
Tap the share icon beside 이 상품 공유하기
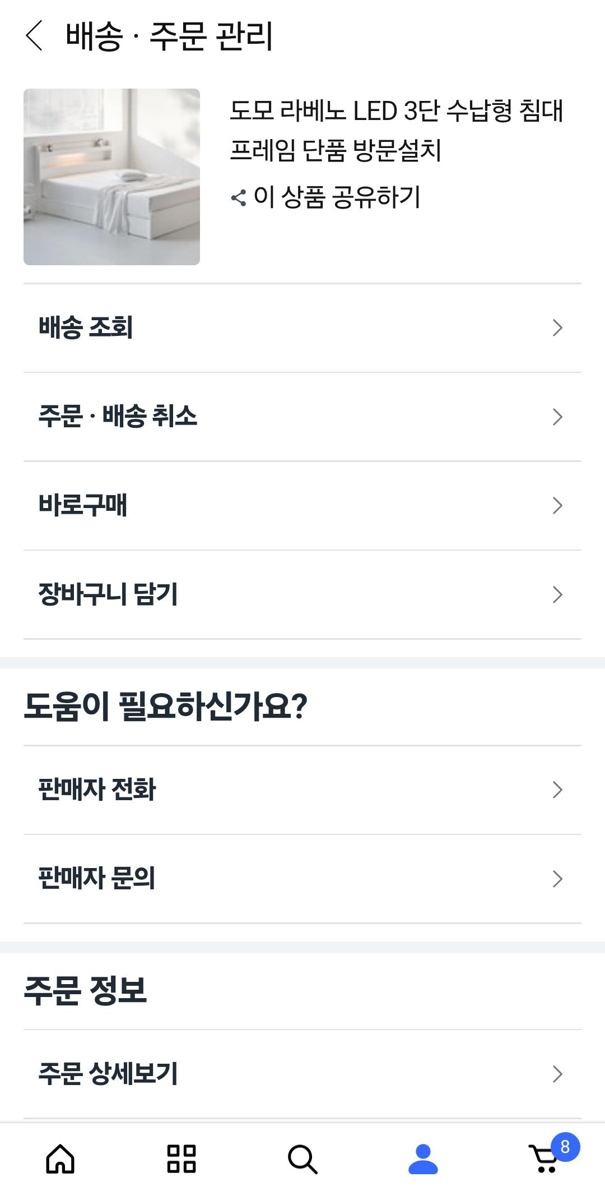pyautogui.click(x=239, y=198)
